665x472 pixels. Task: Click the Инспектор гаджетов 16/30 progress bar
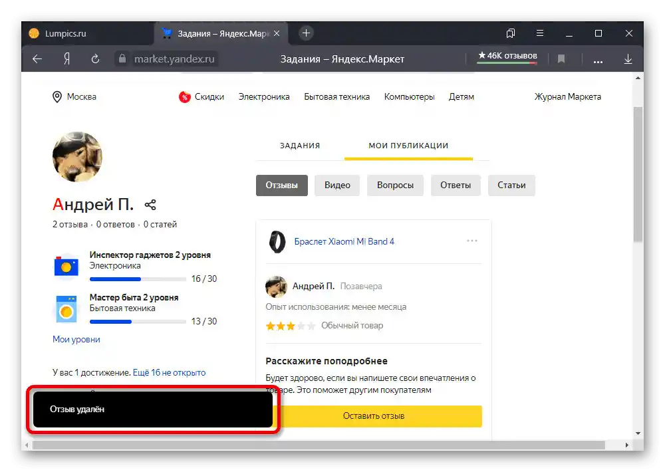[138, 279]
